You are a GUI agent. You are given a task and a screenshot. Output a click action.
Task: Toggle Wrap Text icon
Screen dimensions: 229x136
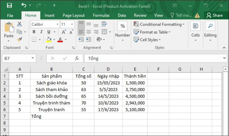104,24
